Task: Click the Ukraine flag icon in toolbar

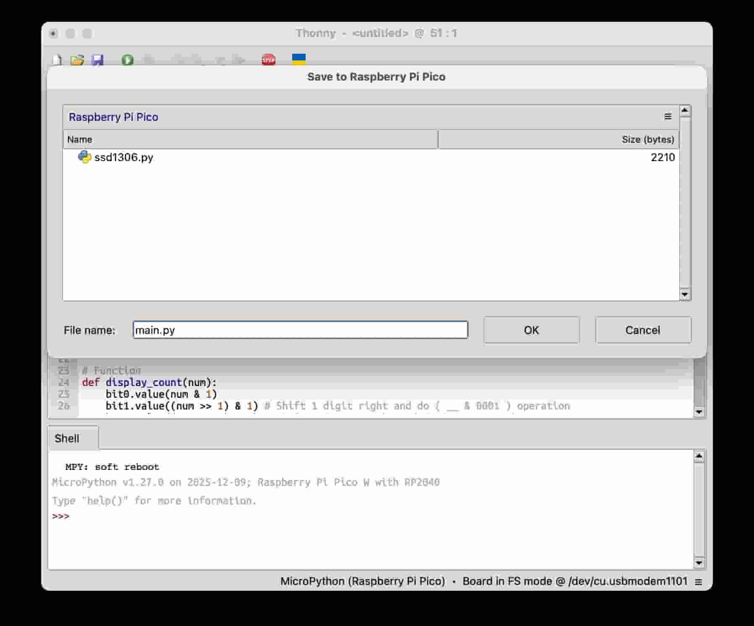Action: 299,60
